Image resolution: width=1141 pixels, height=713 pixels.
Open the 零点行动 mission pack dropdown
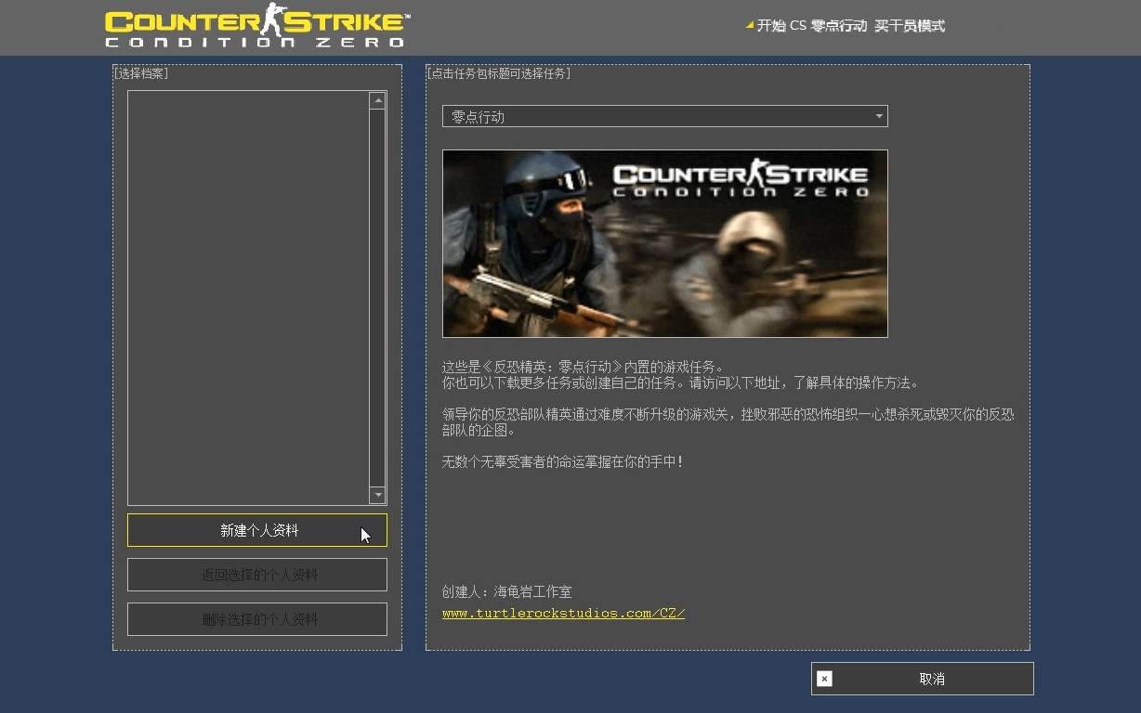664,116
